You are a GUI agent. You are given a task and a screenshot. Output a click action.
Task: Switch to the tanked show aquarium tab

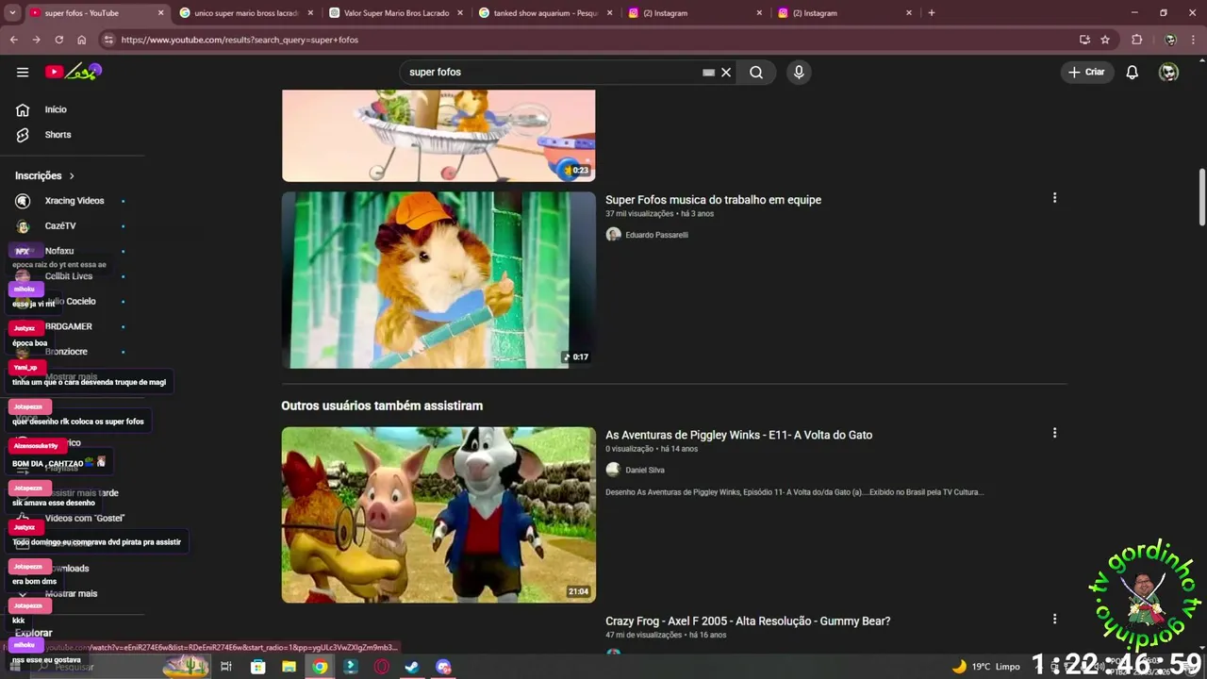545,13
